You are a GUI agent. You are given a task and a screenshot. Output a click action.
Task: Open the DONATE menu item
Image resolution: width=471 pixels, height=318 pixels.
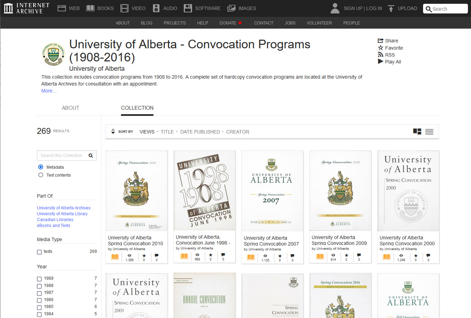point(228,23)
